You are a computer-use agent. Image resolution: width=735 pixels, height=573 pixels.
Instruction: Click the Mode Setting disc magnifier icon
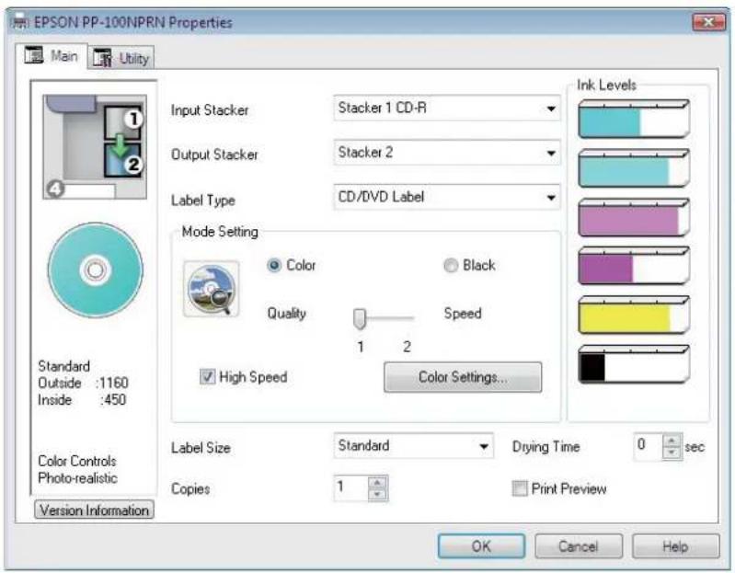(212, 289)
